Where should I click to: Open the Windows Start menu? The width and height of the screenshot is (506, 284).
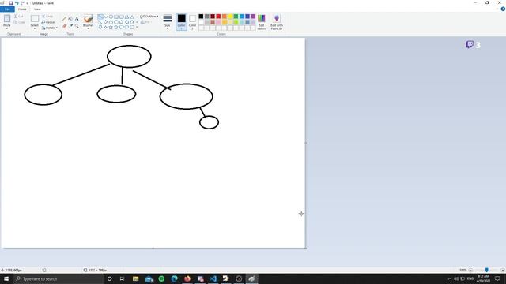tap(6, 278)
